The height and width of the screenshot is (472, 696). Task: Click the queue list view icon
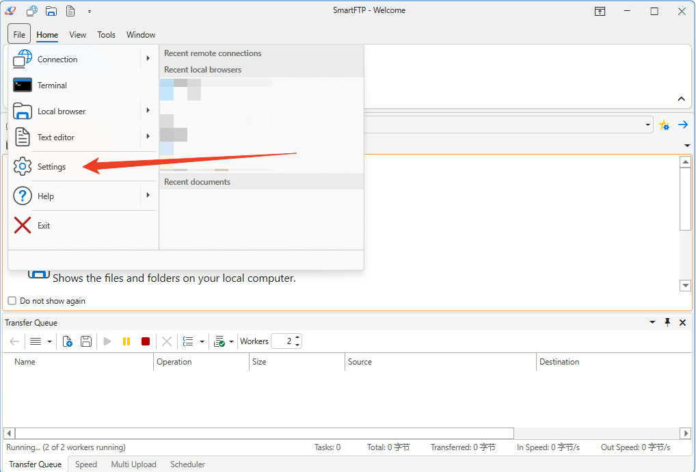point(36,341)
